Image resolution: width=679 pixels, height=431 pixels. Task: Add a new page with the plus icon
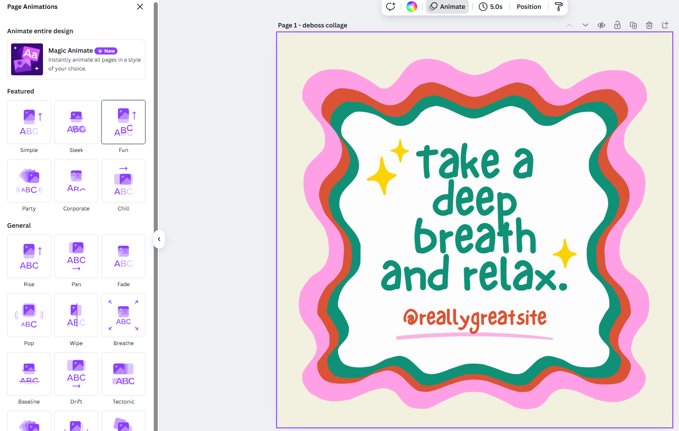coord(665,25)
